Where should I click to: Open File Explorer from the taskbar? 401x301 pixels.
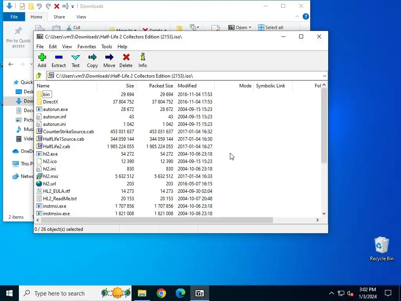(x=142, y=293)
